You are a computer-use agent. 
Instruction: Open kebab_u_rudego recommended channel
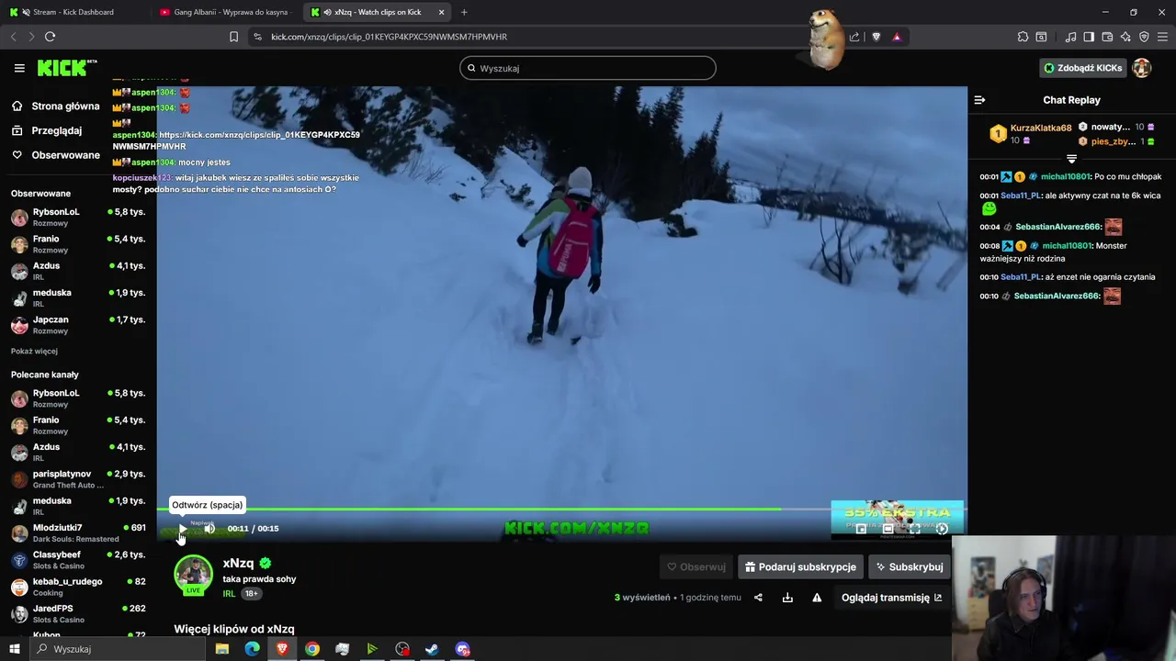coord(78,587)
